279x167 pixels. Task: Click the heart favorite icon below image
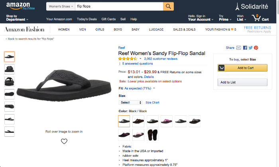64,141
